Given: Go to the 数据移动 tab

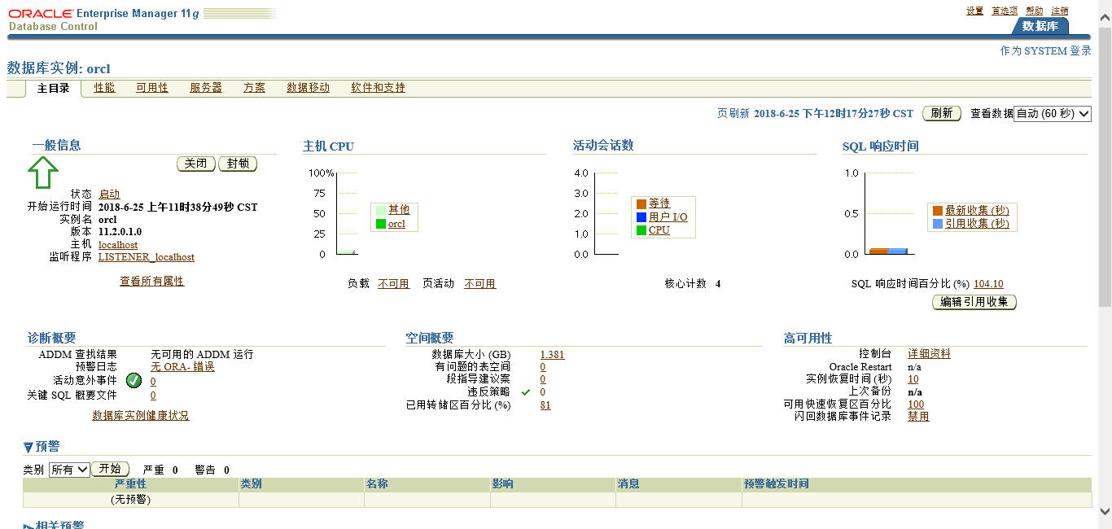Looking at the screenshot, I should [308, 88].
